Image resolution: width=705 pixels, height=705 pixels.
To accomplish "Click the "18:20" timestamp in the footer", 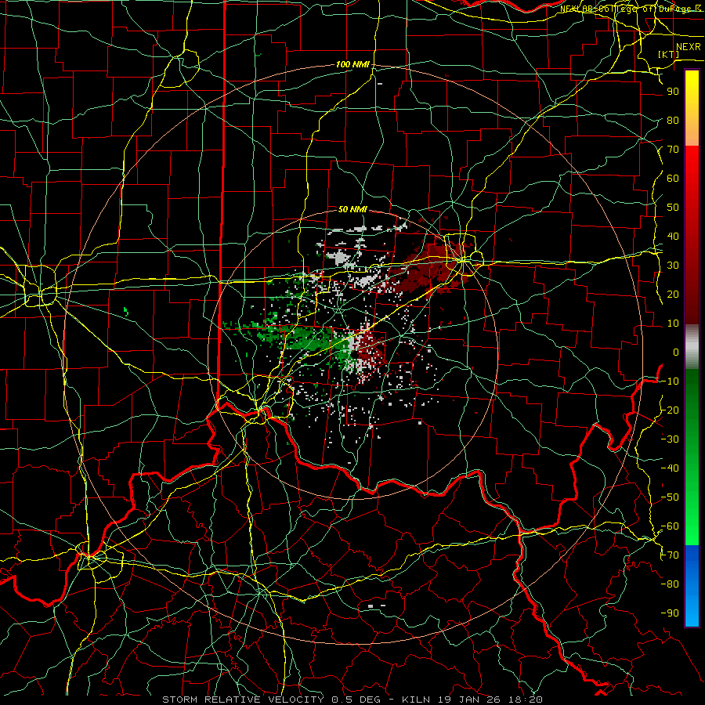I will (x=526, y=700).
